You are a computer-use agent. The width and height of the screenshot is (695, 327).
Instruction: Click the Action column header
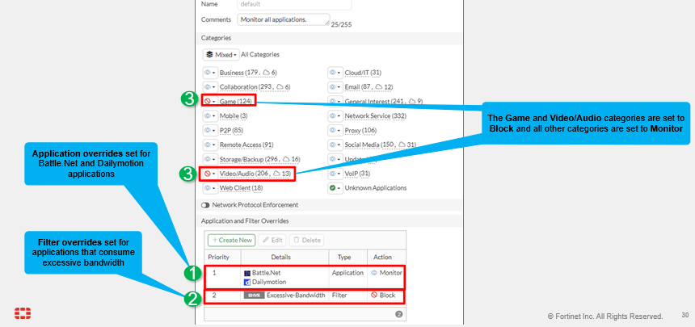click(x=382, y=257)
